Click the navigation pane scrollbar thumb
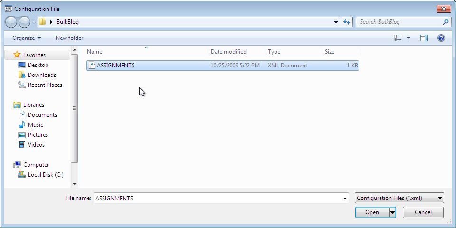Viewport: 456px width, 228px height. pos(75,108)
